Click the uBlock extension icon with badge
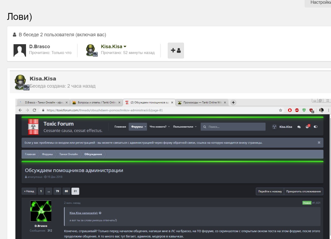 pyautogui.click(x=312, y=110)
